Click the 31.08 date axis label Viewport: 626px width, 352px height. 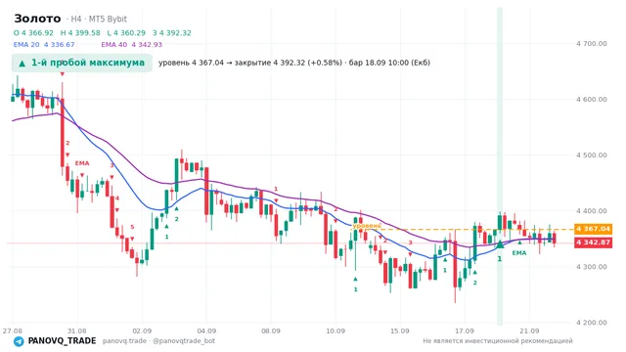coord(76,330)
